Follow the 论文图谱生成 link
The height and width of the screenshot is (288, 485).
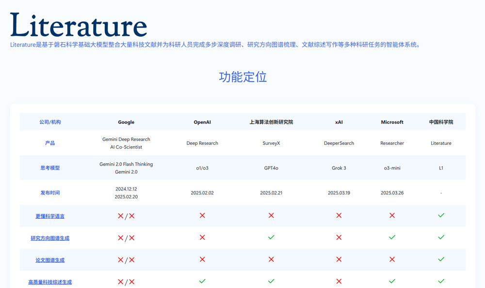click(50, 260)
